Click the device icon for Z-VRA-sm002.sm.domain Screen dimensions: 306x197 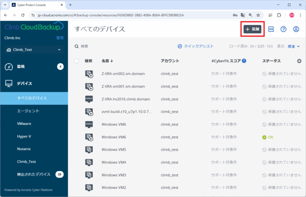89,74
